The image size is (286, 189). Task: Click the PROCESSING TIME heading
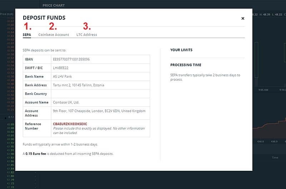[x=186, y=65]
